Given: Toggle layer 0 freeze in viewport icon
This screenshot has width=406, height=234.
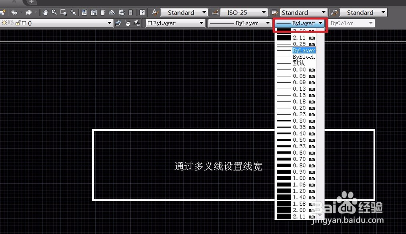Looking at the screenshot, I should pyautogui.click(x=11, y=23).
